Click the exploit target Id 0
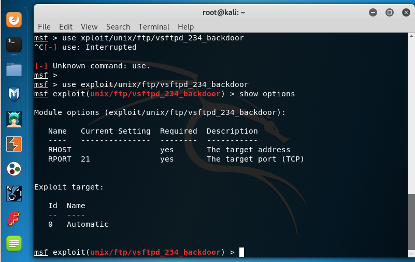The height and width of the screenshot is (262, 415). [50, 224]
